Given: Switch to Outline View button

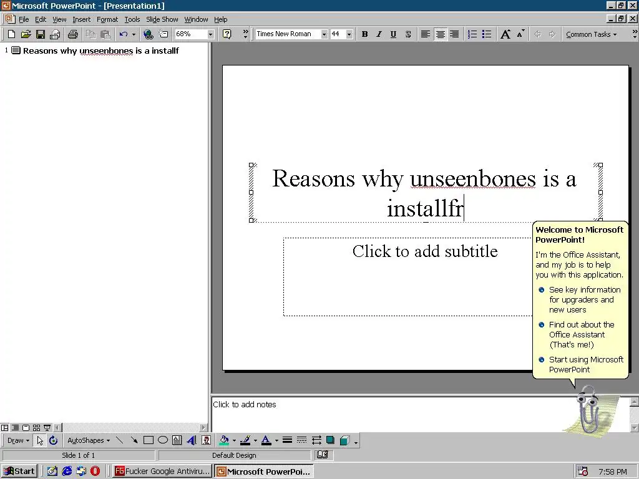Looking at the screenshot, I should point(15,428).
